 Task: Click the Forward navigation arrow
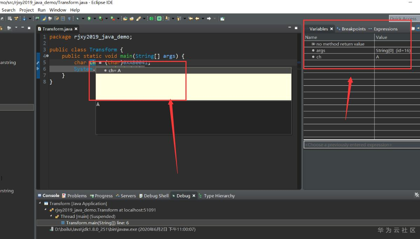pos(209,19)
